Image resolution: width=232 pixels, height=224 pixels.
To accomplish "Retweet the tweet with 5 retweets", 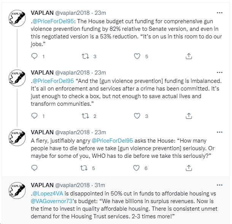I will [x=84, y=168].
